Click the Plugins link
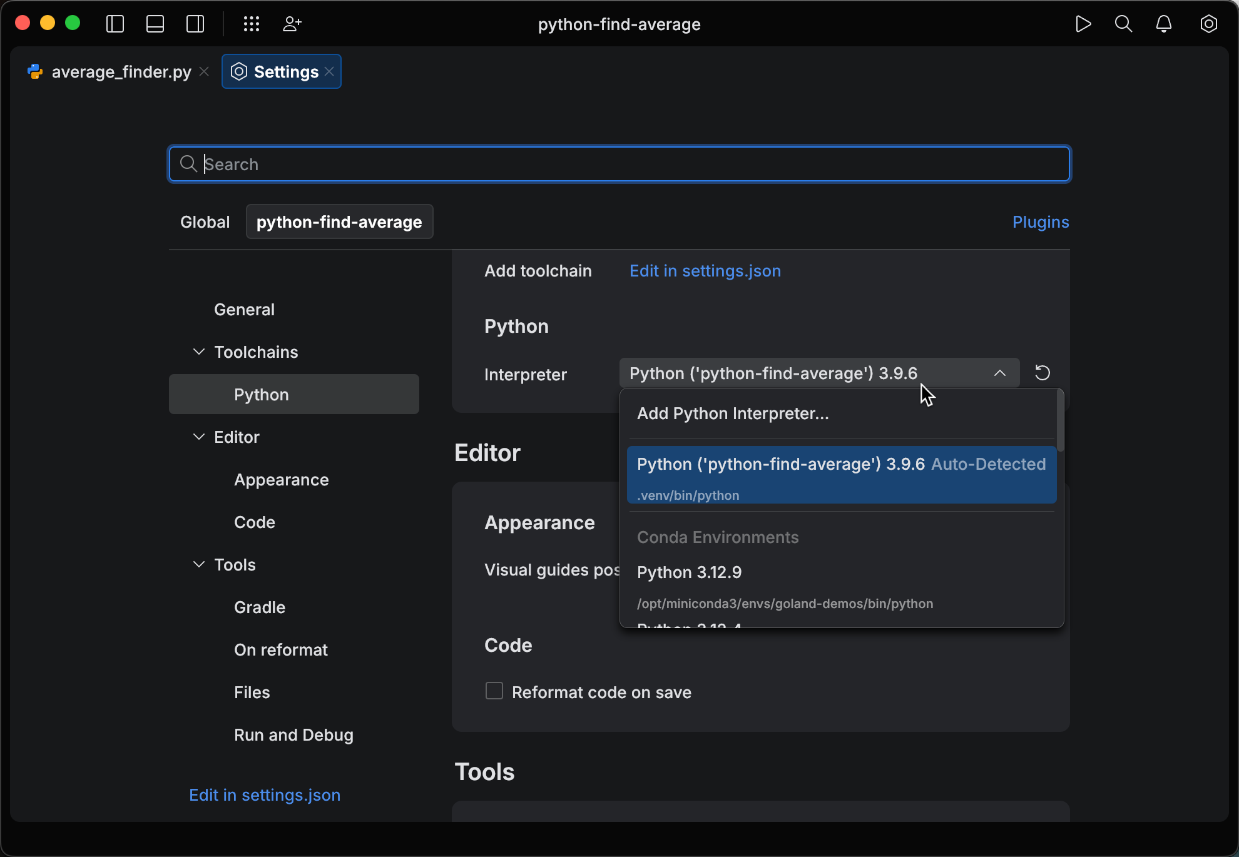Viewport: 1239px width, 857px height. pos(1040,221)
